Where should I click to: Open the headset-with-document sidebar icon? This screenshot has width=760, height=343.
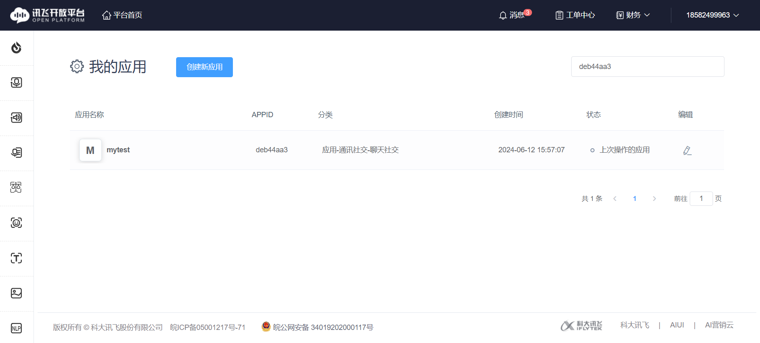point(16,153)
